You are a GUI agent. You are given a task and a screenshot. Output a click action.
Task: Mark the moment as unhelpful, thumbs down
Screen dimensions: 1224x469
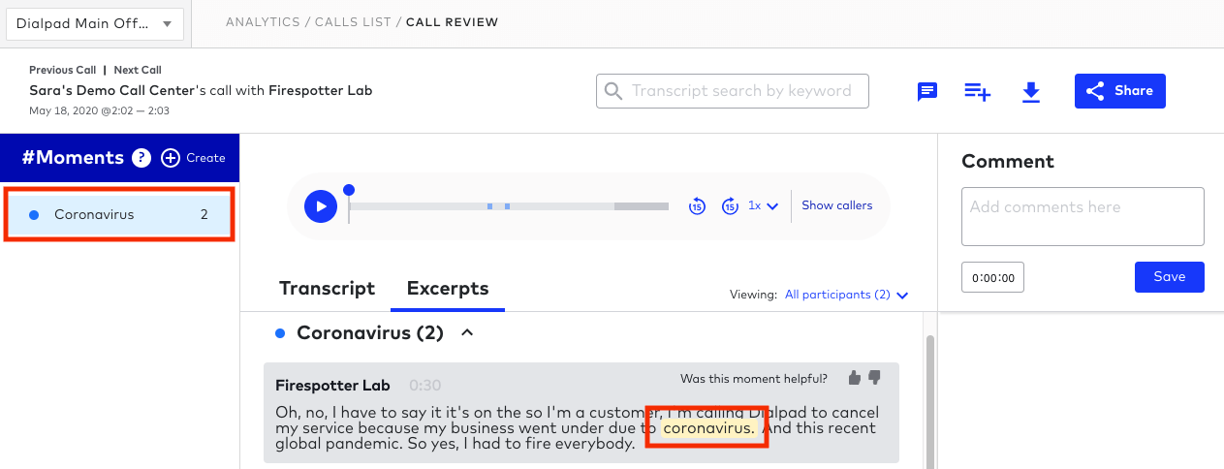click(x=874, y=378)
